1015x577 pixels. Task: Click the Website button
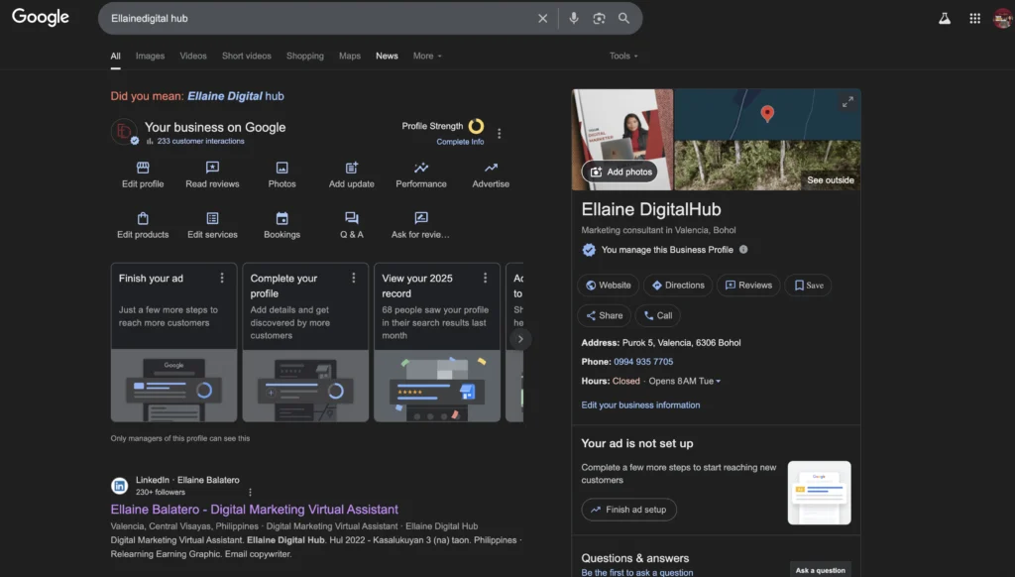(608, 285)
